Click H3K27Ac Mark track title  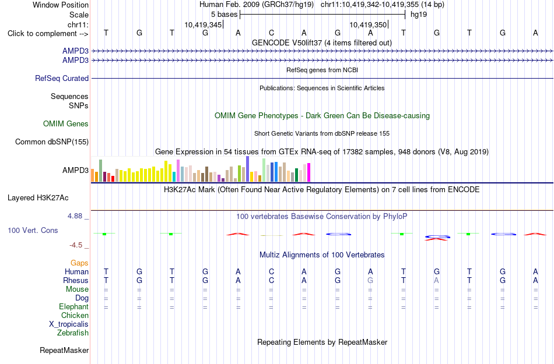tap(322, 190)
